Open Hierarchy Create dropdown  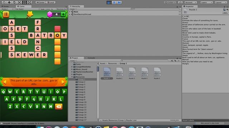73,9
